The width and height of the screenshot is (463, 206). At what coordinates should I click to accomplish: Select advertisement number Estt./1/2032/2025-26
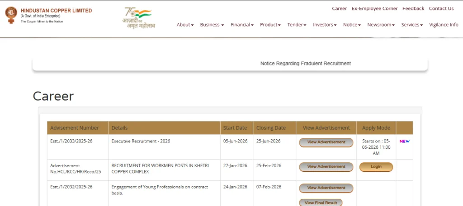(x=71, y=187)
